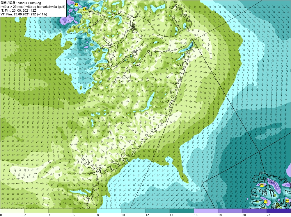Screen dimensions: 291x217
Task: Click the 2–4 m/s light green legend swatch
Action: coord(36,211)
